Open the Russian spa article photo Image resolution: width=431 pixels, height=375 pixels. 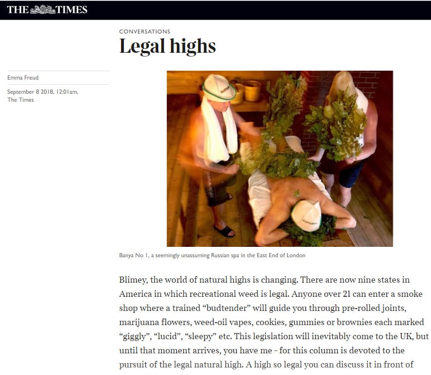280,159
